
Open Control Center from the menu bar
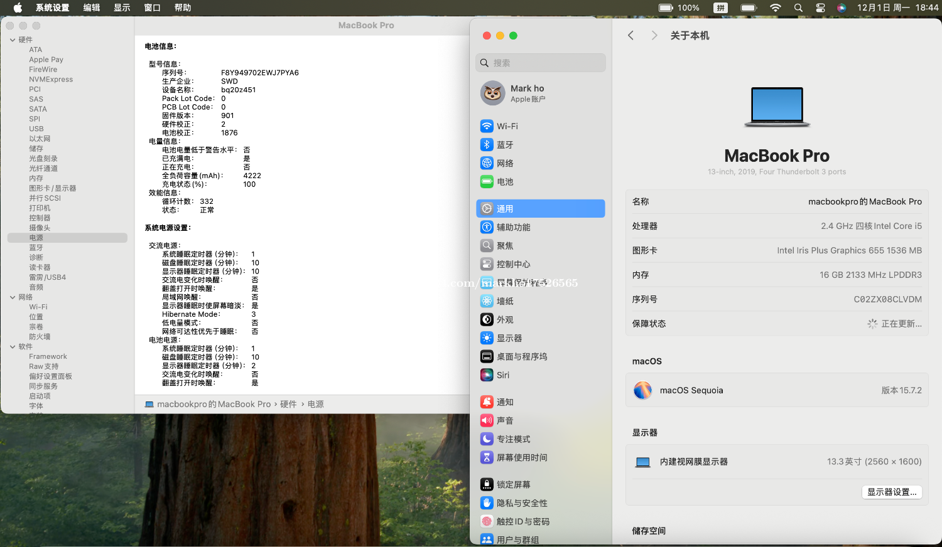click(x=820, y=8)
